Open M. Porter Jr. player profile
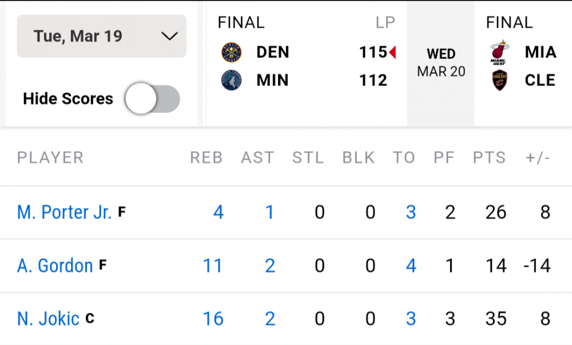This screenshot has width=572, height=345. [64, 212]
